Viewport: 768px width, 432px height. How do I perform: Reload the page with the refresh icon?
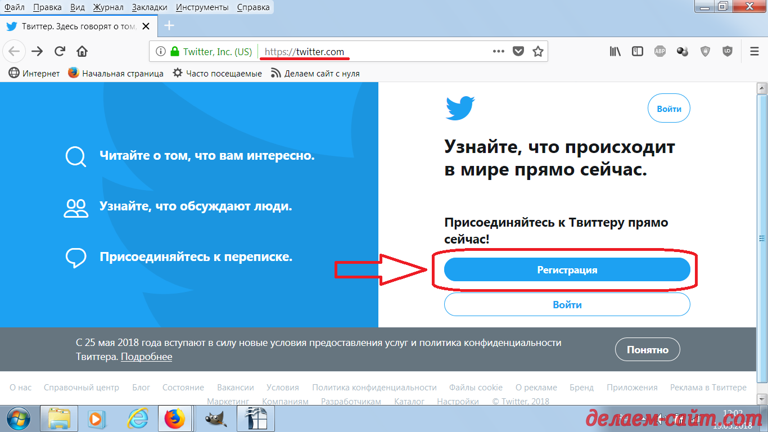pyautogui.click(x=60, y=51)
